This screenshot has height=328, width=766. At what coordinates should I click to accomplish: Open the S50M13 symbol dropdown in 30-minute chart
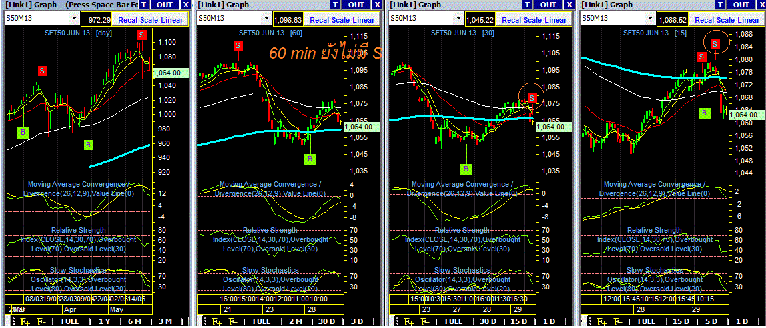(x=458, y=19)
